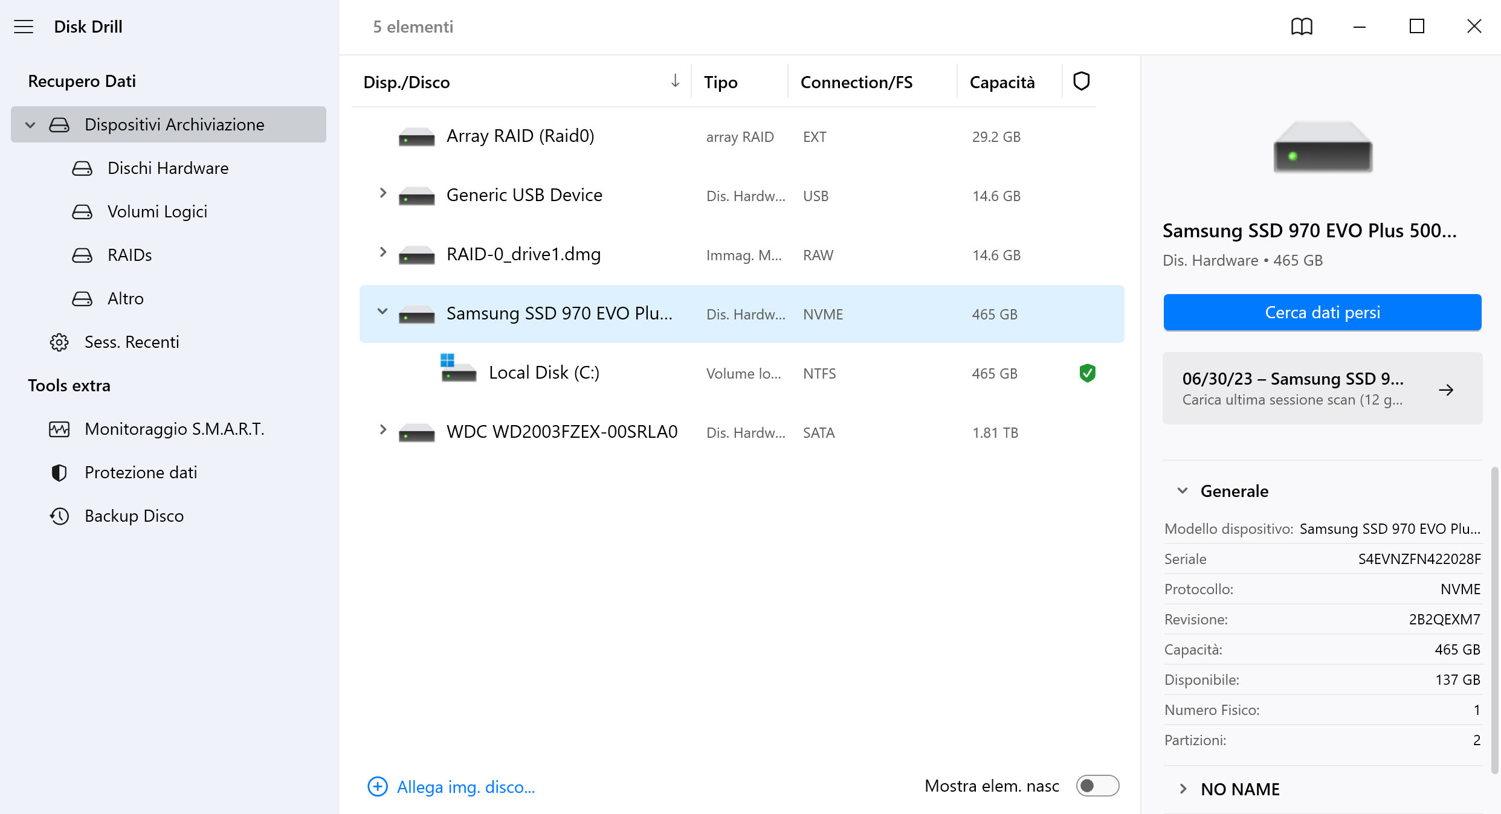Image resolution: width=1501 pixels, height=814 pixels.
Task: Click the 5 elementi count label
Action: click(413, 27)
